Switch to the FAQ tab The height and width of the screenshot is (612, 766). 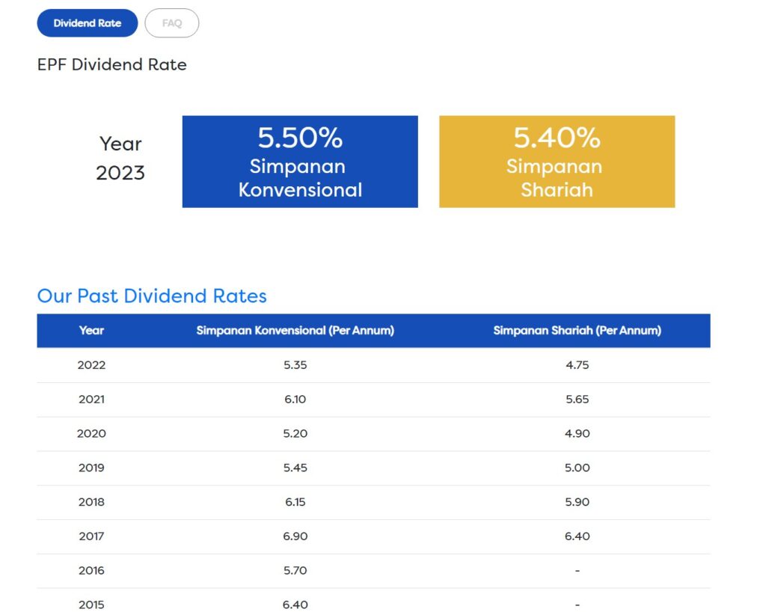click(171, 23)
